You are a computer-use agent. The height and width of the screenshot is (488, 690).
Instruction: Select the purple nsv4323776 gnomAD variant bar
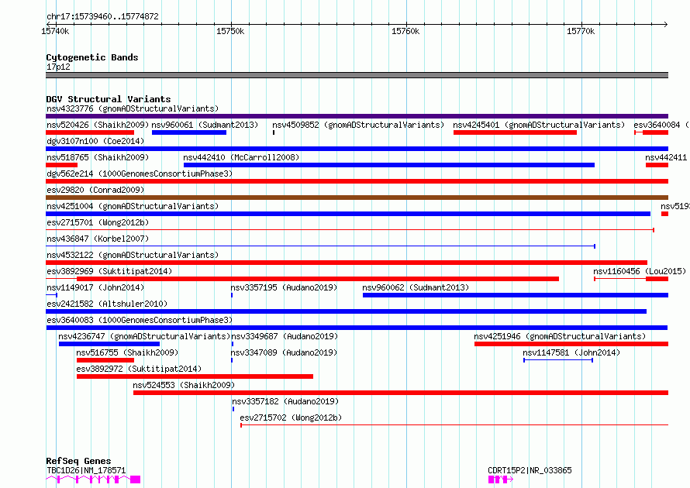tap(357, 116)
